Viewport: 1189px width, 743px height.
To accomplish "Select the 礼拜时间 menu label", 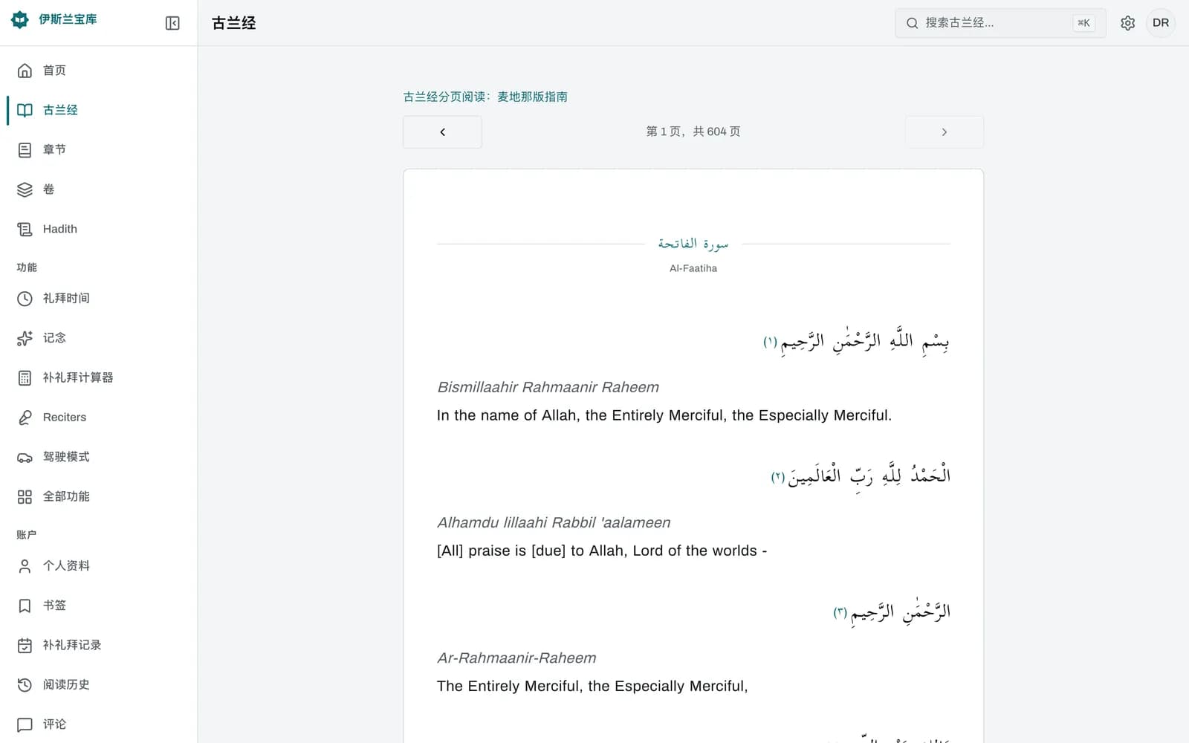I will (66, 299).
